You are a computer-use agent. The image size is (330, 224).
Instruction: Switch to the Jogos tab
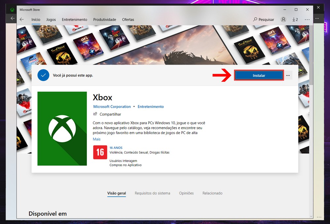[51, 19]
